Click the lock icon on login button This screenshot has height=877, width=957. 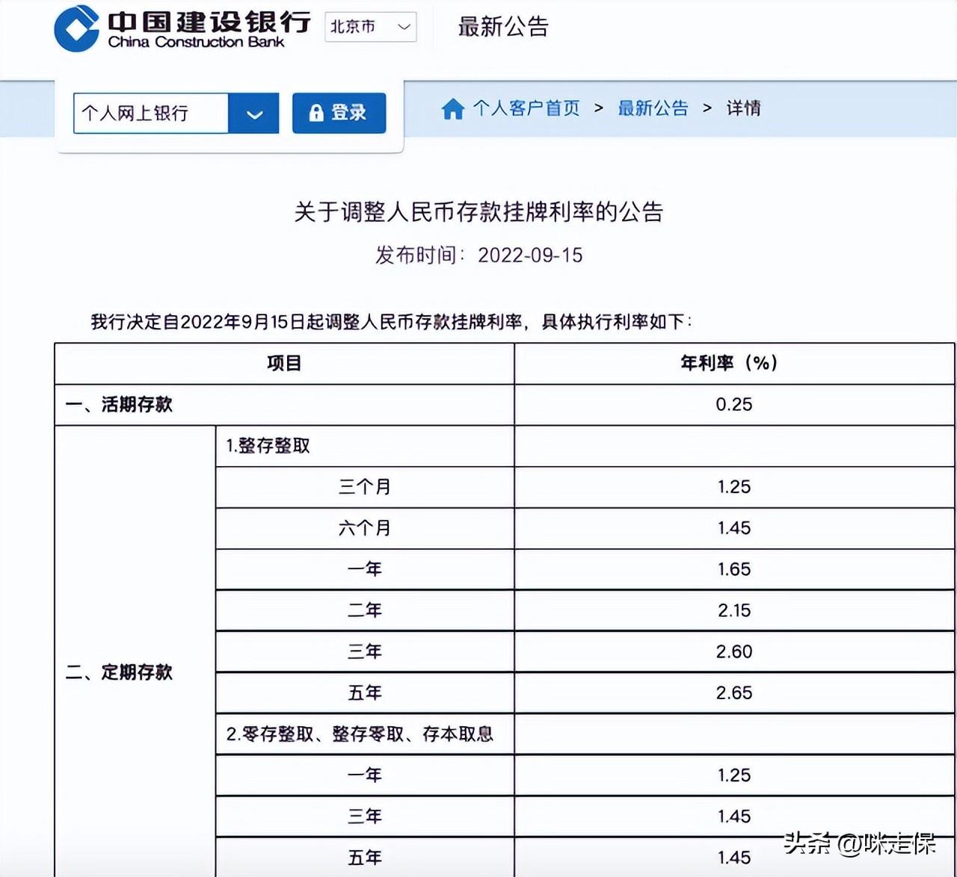point(316,113)
